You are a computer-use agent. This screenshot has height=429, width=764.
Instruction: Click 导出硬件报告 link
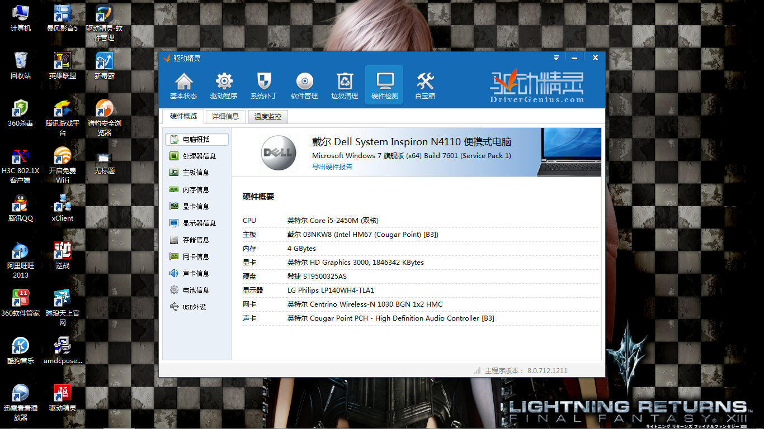point(332,166)
